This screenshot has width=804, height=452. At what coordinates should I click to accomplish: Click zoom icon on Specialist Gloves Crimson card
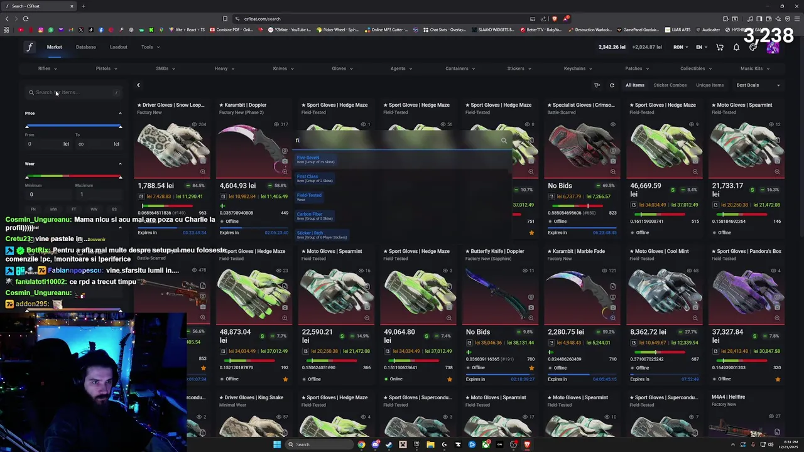point(613,171)
